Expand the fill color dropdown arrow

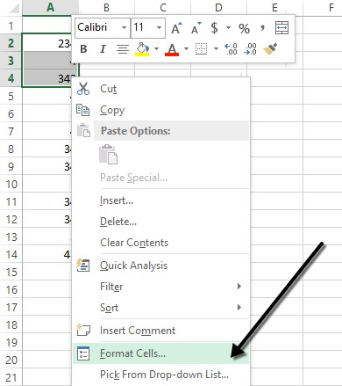157,48
